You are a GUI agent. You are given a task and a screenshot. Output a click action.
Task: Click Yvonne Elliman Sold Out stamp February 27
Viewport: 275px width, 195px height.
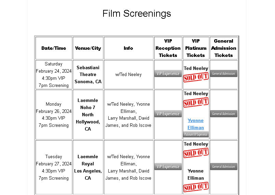[x=196, y=187]
